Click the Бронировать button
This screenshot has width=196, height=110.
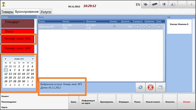pyautogui.click(x=107, y=102)
